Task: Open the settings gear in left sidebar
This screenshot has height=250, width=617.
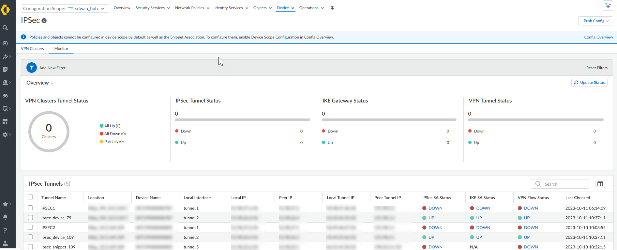Action: (x=5, y=135)
